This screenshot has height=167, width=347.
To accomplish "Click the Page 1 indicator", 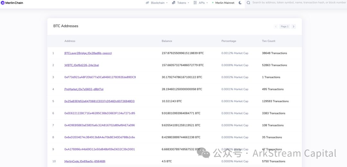I will tap(285, 27).
